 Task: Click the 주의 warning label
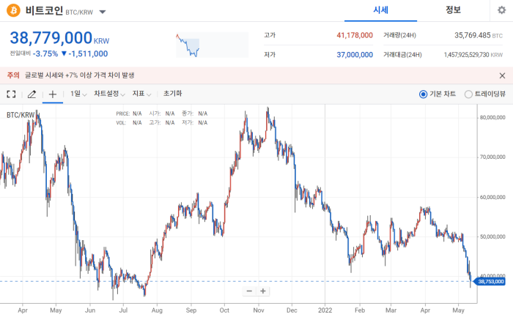tap(13, 75)
